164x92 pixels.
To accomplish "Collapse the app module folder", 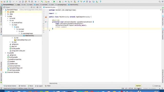I will point(6,16).
